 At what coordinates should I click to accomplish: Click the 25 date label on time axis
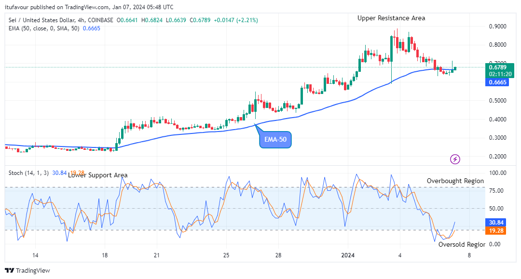pos(226,255)
